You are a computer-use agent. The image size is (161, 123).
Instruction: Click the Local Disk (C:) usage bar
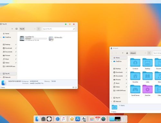tap(36, 39)
